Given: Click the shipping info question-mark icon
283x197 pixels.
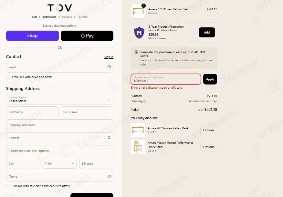Looking at the screenshot, I should pyautogui.click(x=145, y=101).
